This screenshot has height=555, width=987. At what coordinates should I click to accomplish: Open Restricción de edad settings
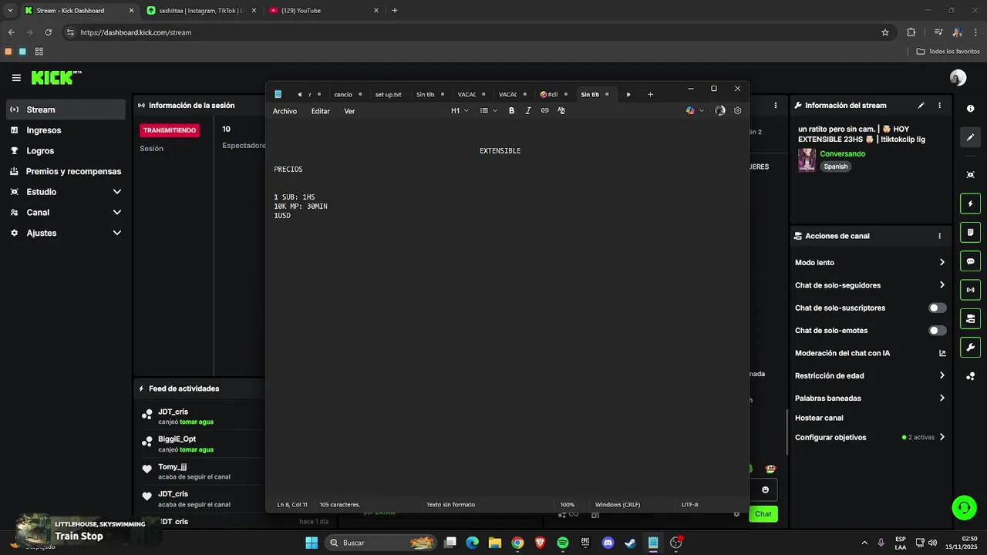[871, 375]
